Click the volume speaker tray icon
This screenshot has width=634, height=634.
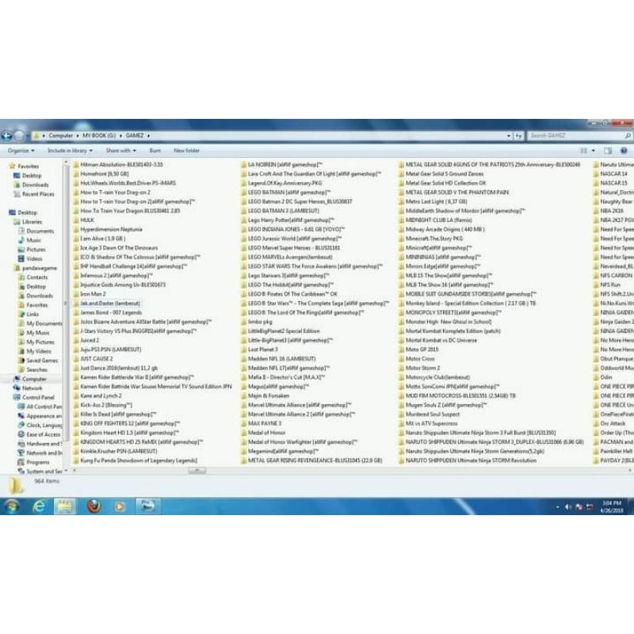click(567, 506)
